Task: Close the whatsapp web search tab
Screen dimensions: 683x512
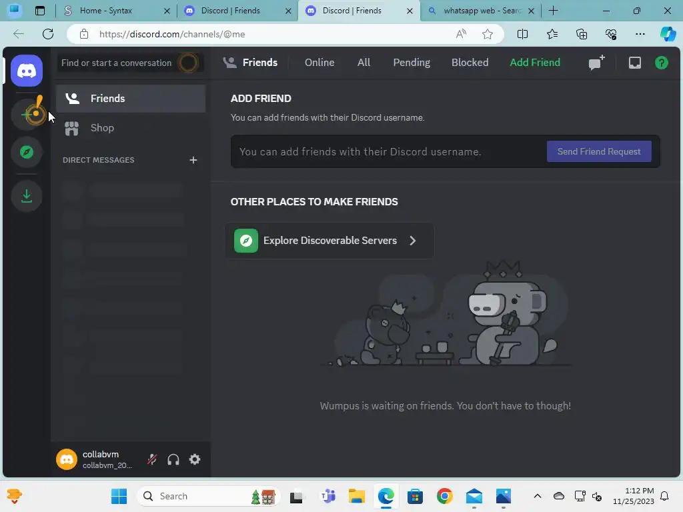Action: [x=531, y=11]
